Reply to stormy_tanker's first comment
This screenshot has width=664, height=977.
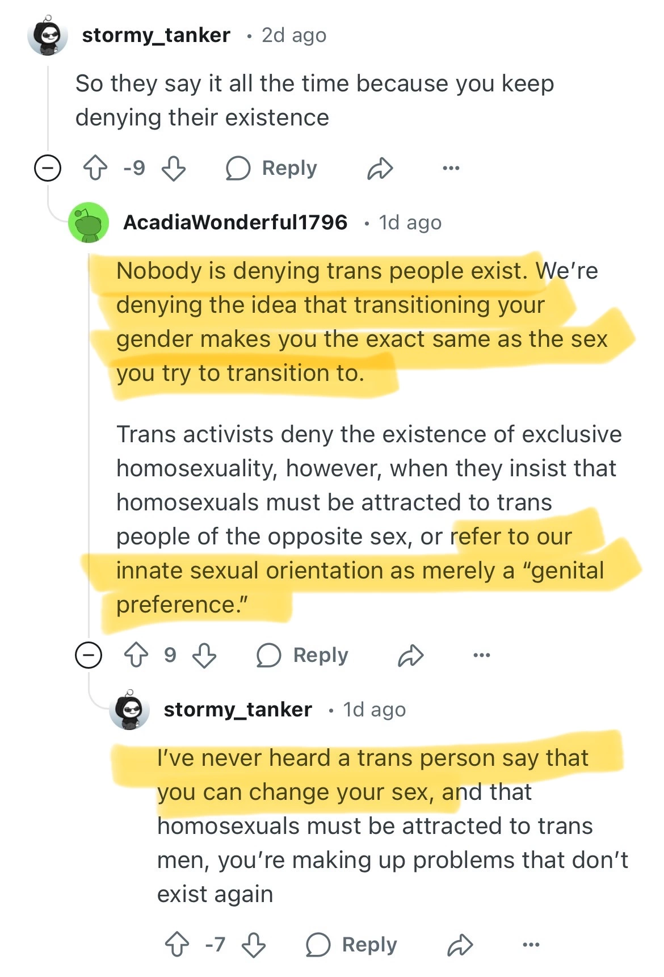(272, 169)
